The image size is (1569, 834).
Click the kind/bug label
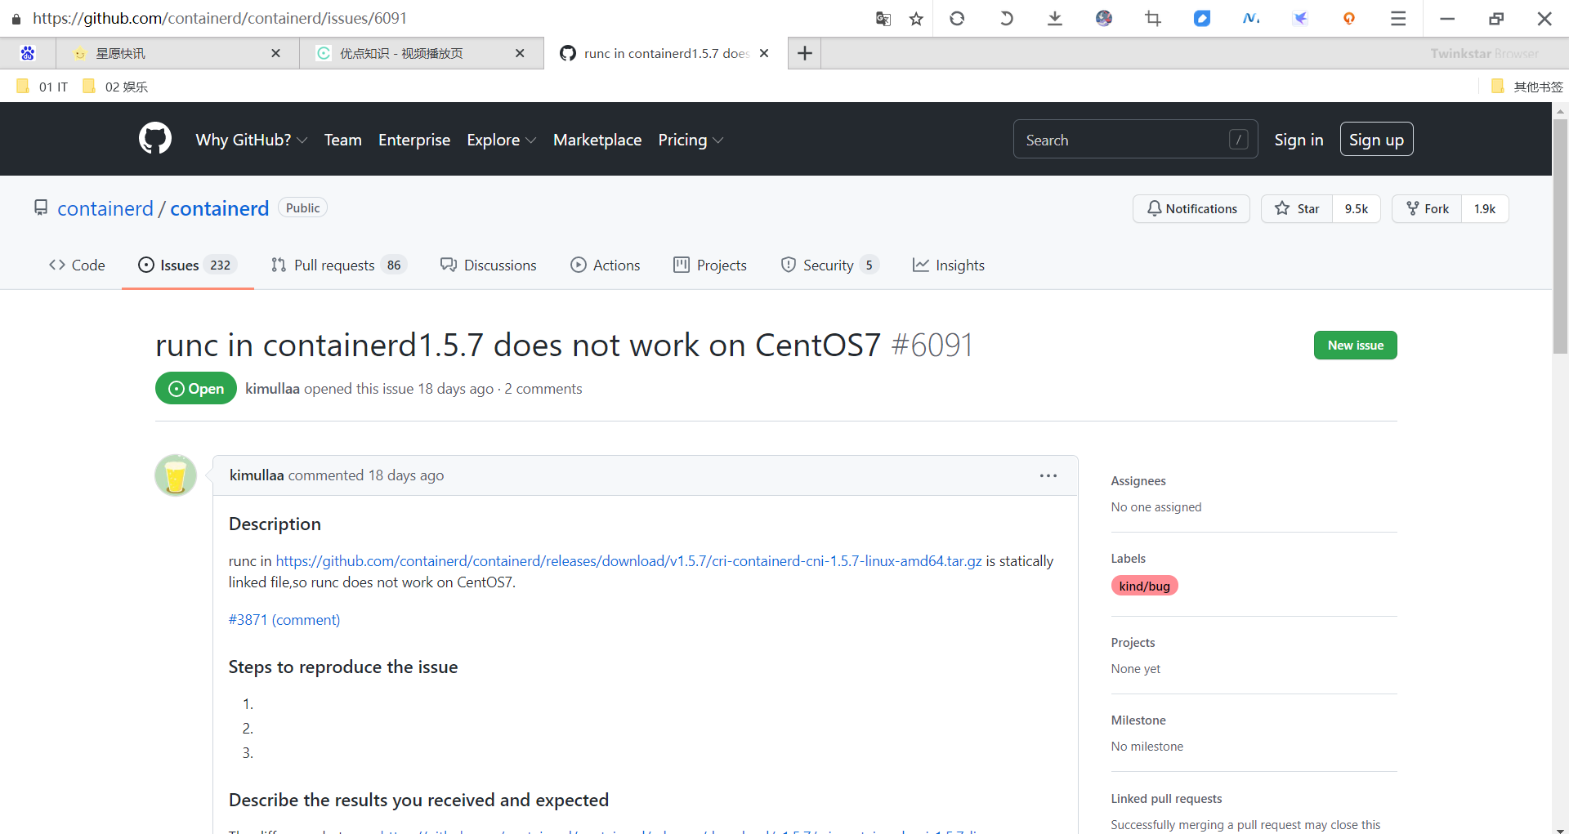pyautogui.click(x=1144, y=586)
